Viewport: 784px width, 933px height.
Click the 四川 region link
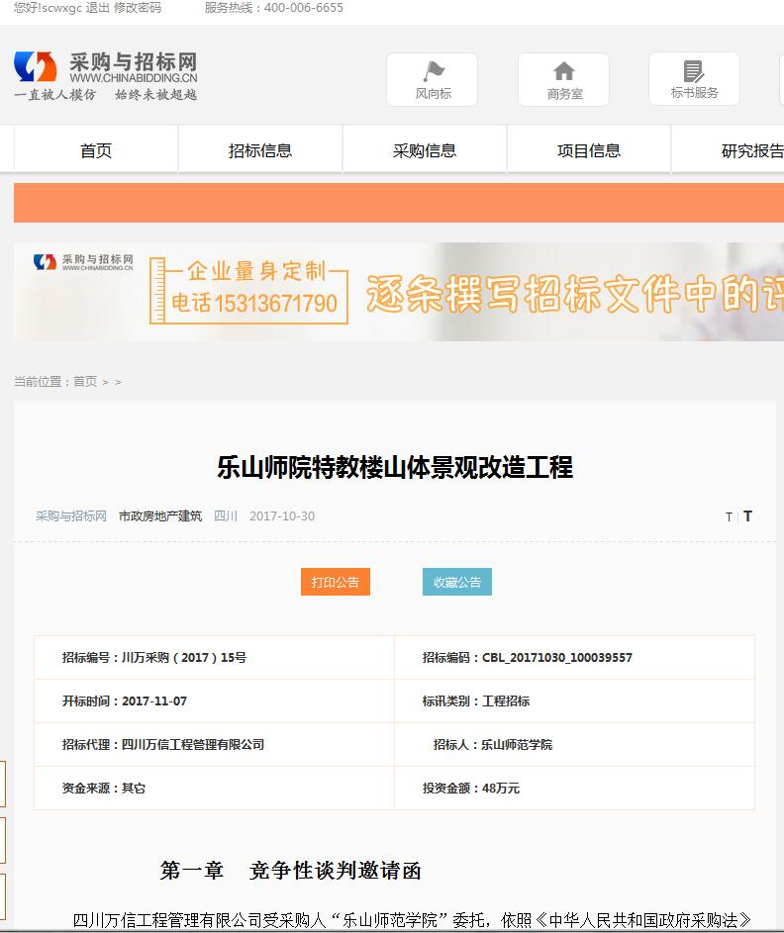[226, 515]
